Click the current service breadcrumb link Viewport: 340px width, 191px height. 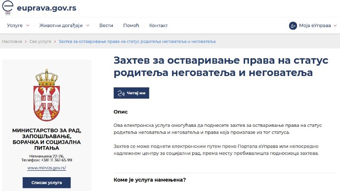pos(137,41)
